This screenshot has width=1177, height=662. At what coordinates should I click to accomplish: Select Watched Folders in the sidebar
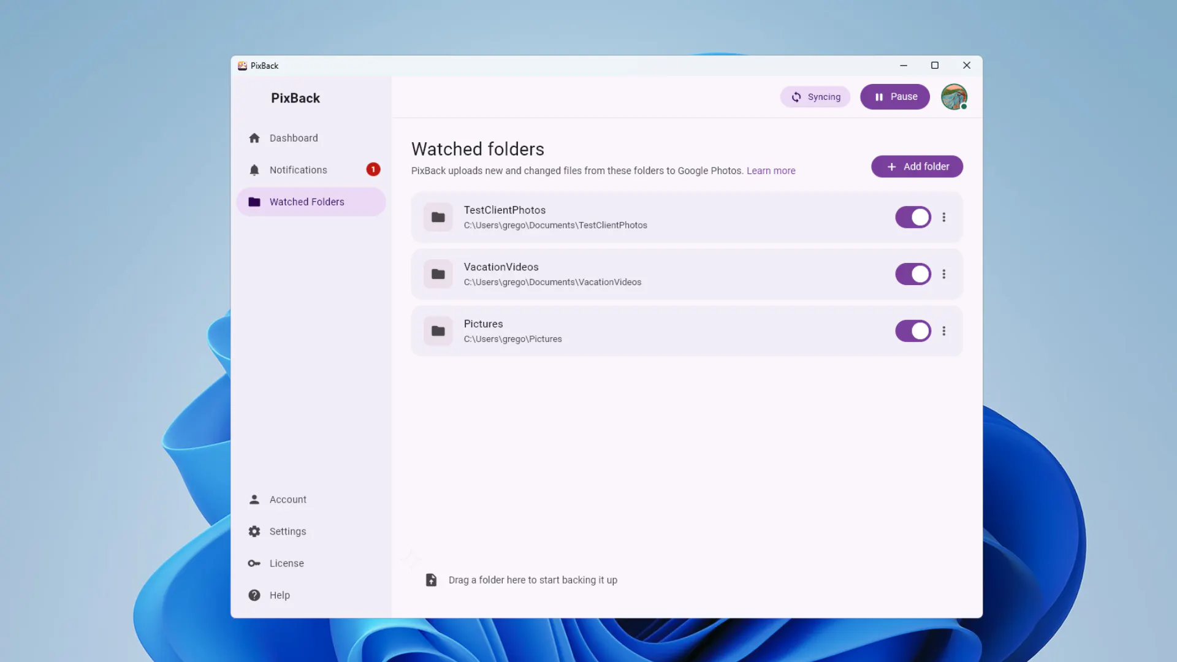(311, 202)
